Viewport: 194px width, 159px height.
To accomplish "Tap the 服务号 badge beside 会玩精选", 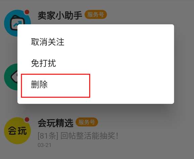I will tap(87, 122).
